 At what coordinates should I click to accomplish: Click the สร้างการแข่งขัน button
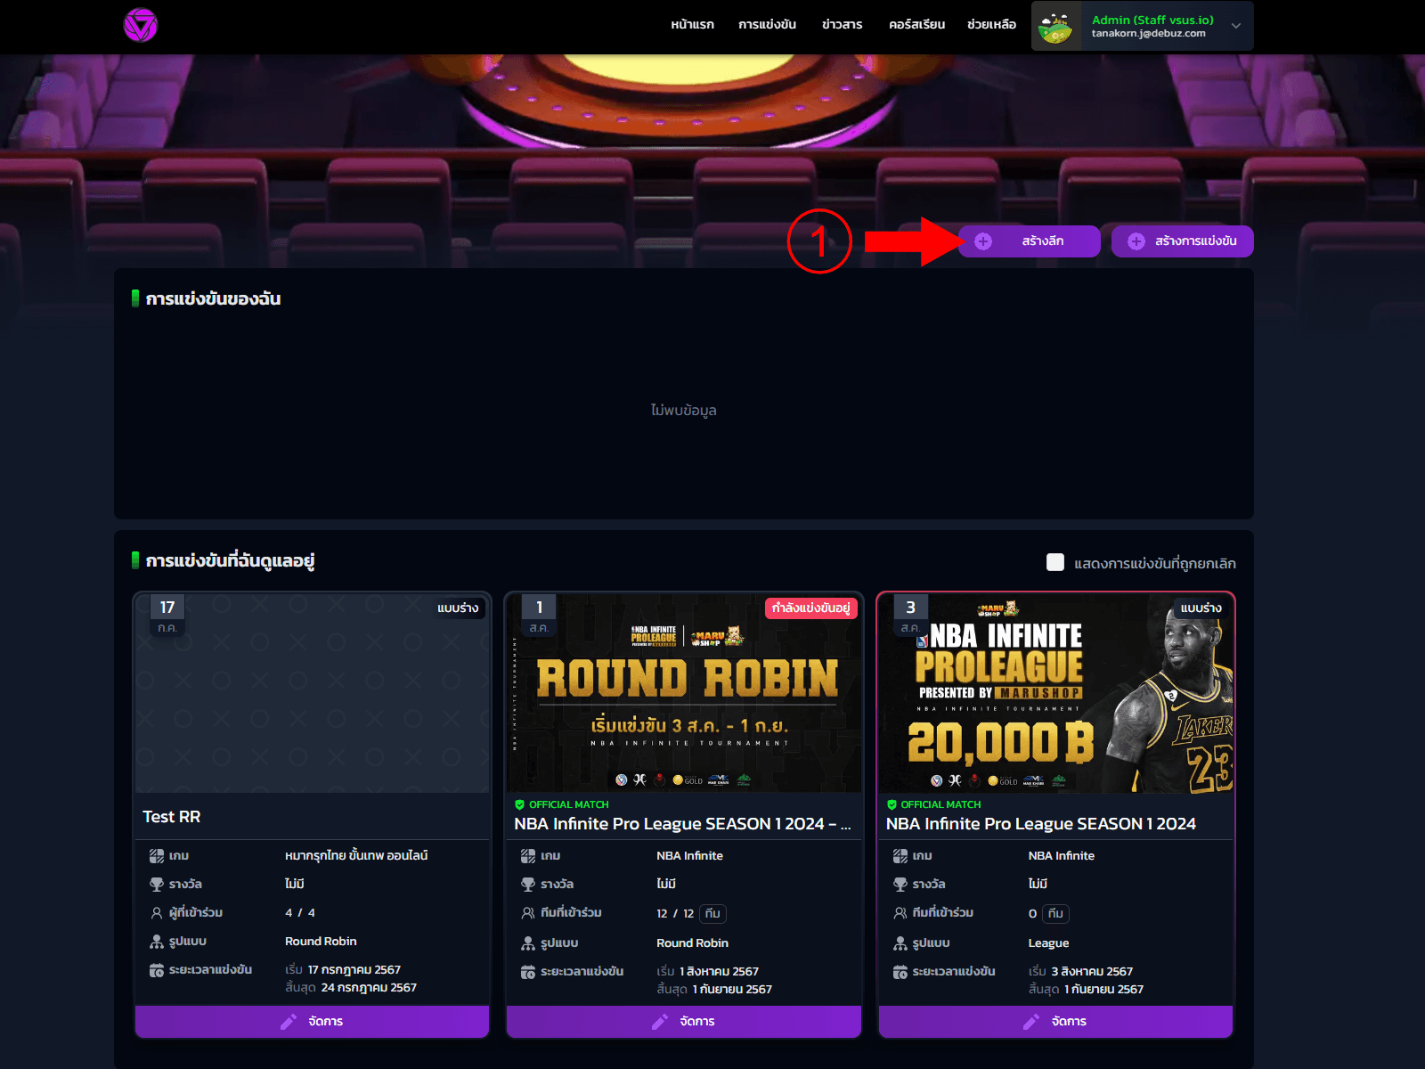coord(1183,241)
